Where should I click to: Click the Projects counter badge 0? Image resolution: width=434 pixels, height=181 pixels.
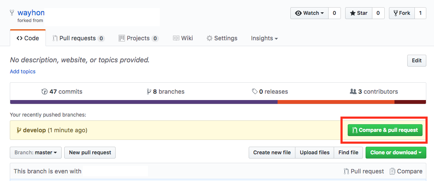click(155, 38)
